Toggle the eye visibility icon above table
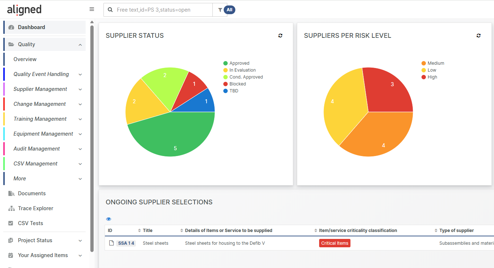 point(109,219)
